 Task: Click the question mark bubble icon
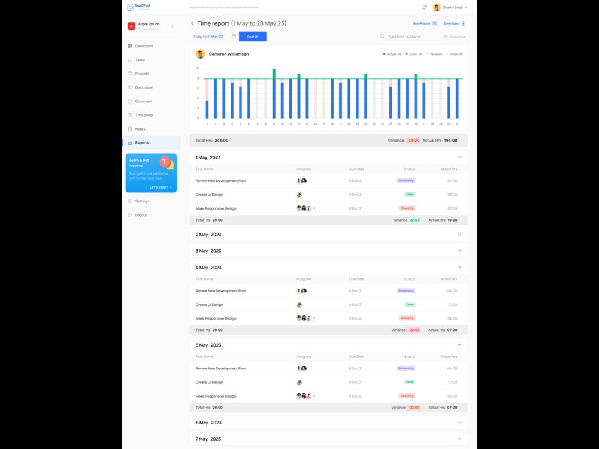click(165, 162)
